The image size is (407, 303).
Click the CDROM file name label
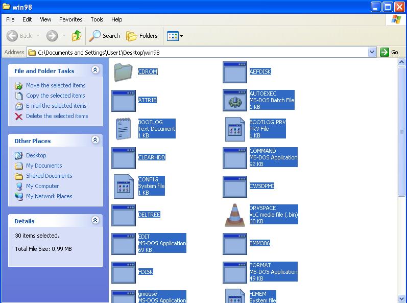point(148,72)
